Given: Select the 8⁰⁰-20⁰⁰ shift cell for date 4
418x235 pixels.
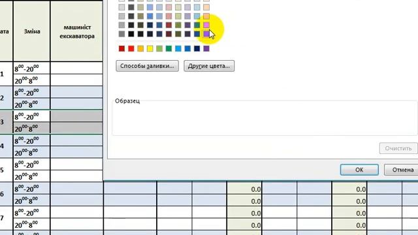Looking at the screenshot, I should click(32, 140).
